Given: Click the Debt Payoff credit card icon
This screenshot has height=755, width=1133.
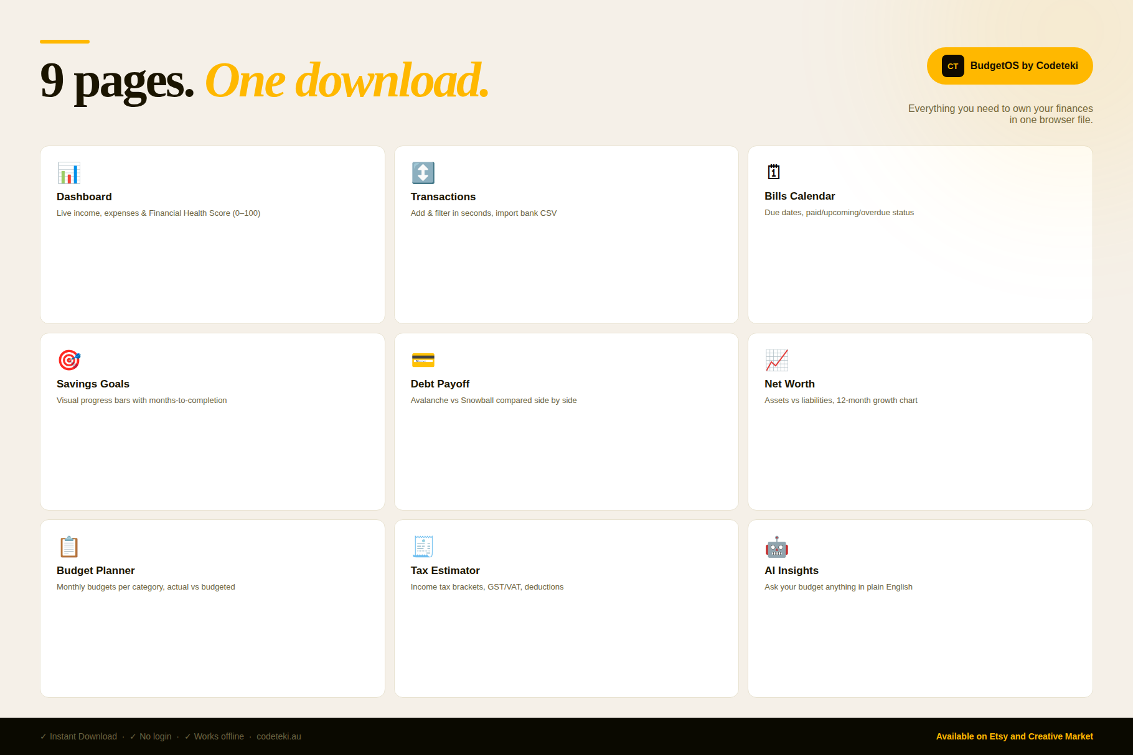Looking at the screenshot, I should pos(423,360).
